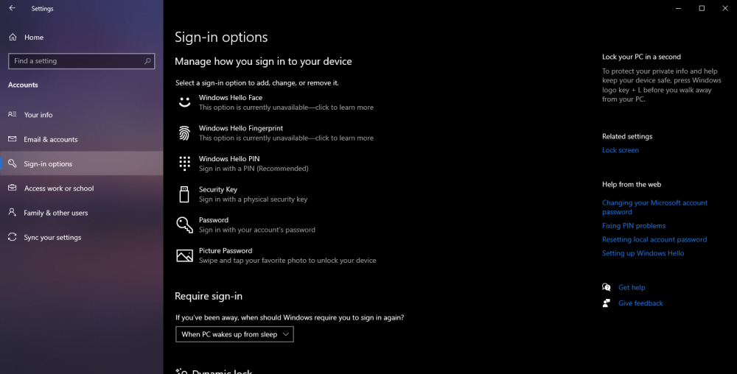Open Fixing PIN problems help link
The width and height of the screenshot is (737, 374).
coord(634,226)
